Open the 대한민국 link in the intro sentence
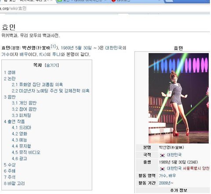211x194 pixels. coord(113,48)
